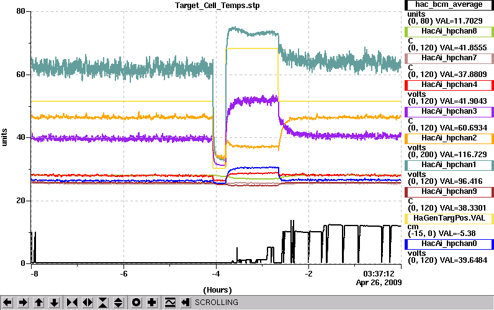494x310 pixels.
Task: Select the HacAi_hpchan2 legend entry
Action: [449, 139]
